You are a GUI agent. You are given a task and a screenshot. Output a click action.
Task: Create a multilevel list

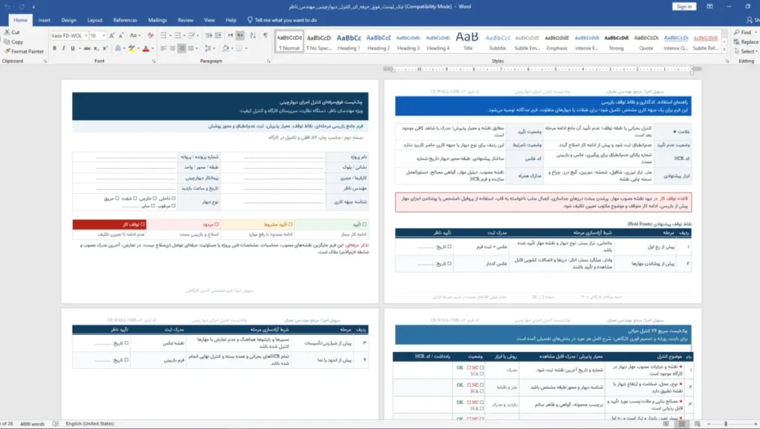click(x=193, y=36)
